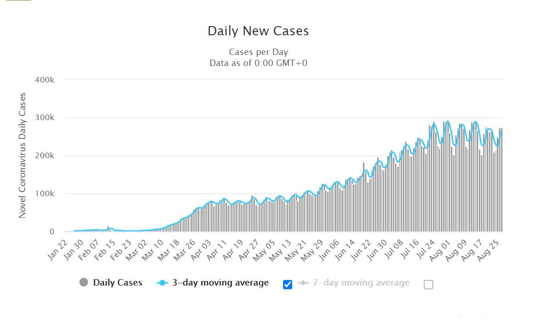Click the blue 3-day moving average marker
Screen dimensions: 550x330
coord(163,283)
